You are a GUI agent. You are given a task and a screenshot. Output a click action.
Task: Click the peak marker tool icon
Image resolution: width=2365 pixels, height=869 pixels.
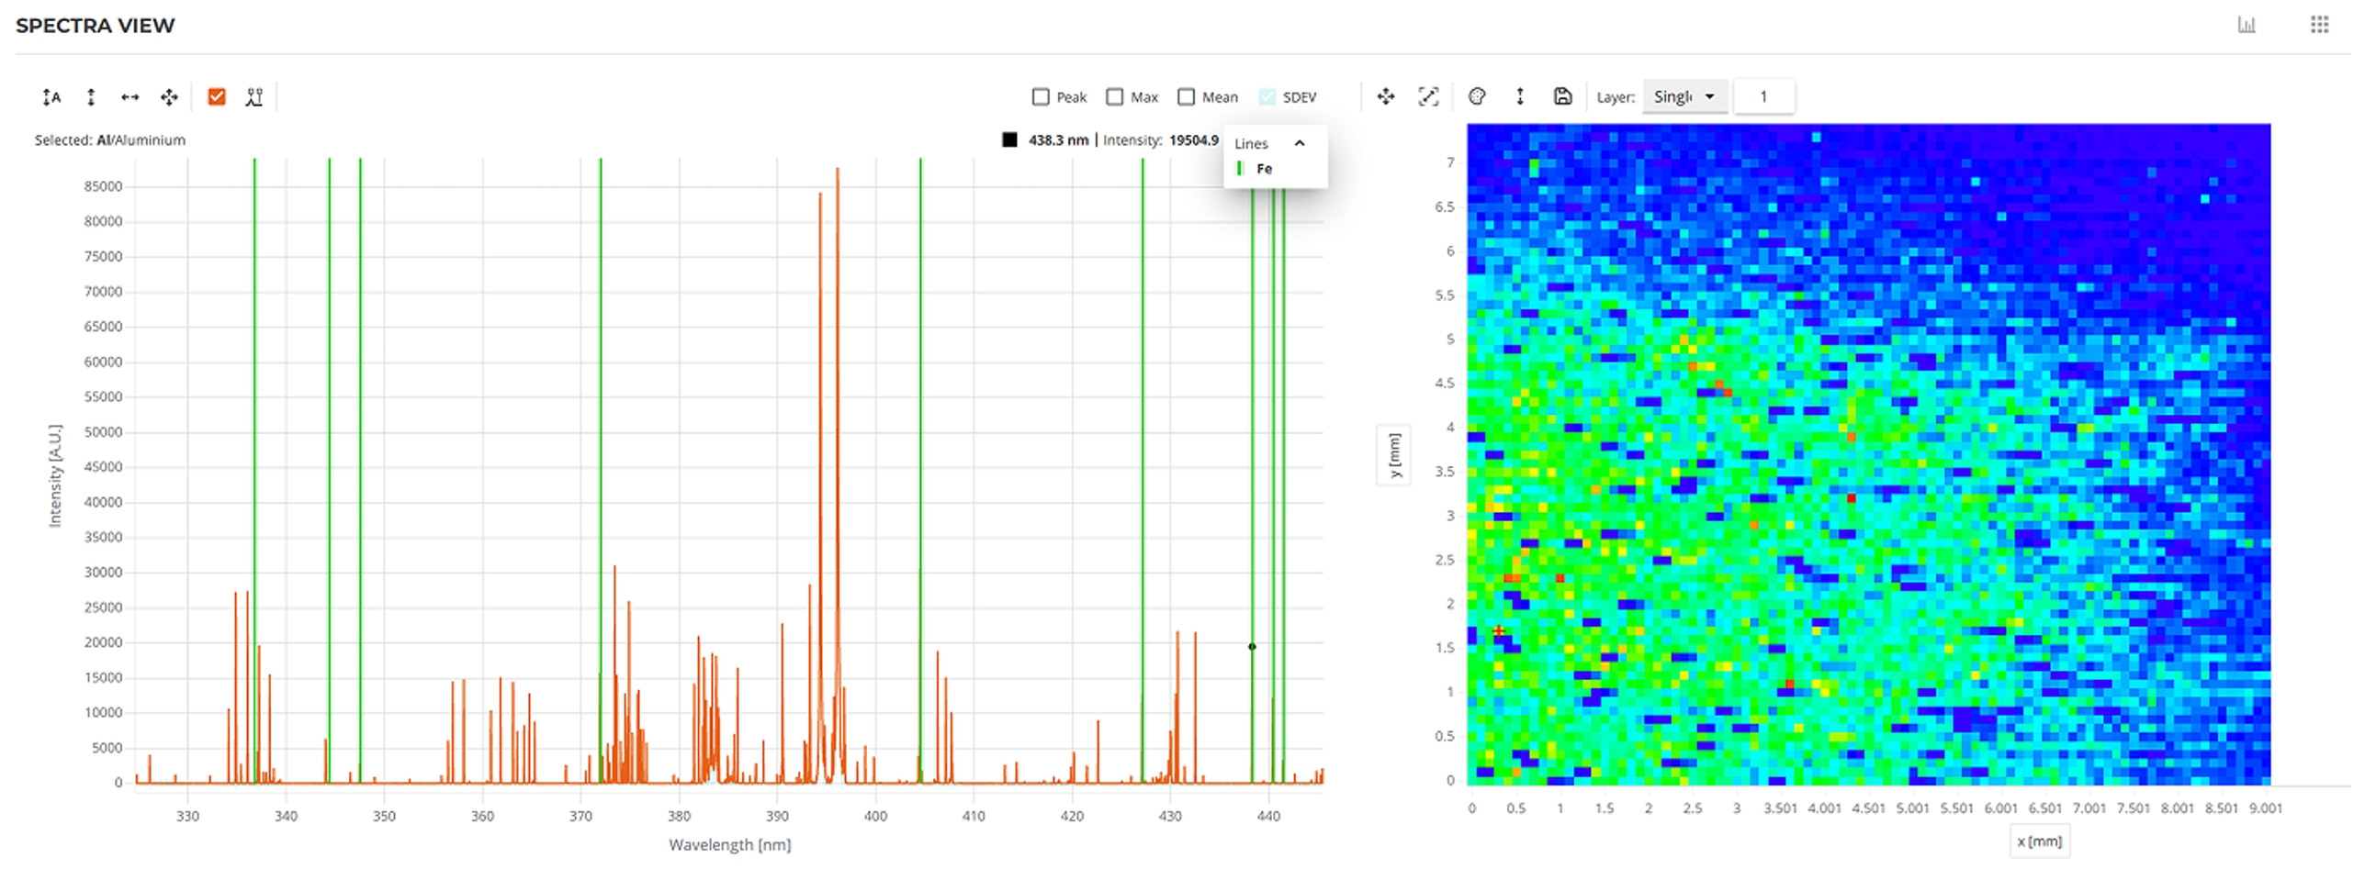pyautogui.click(x=254, y=97)
